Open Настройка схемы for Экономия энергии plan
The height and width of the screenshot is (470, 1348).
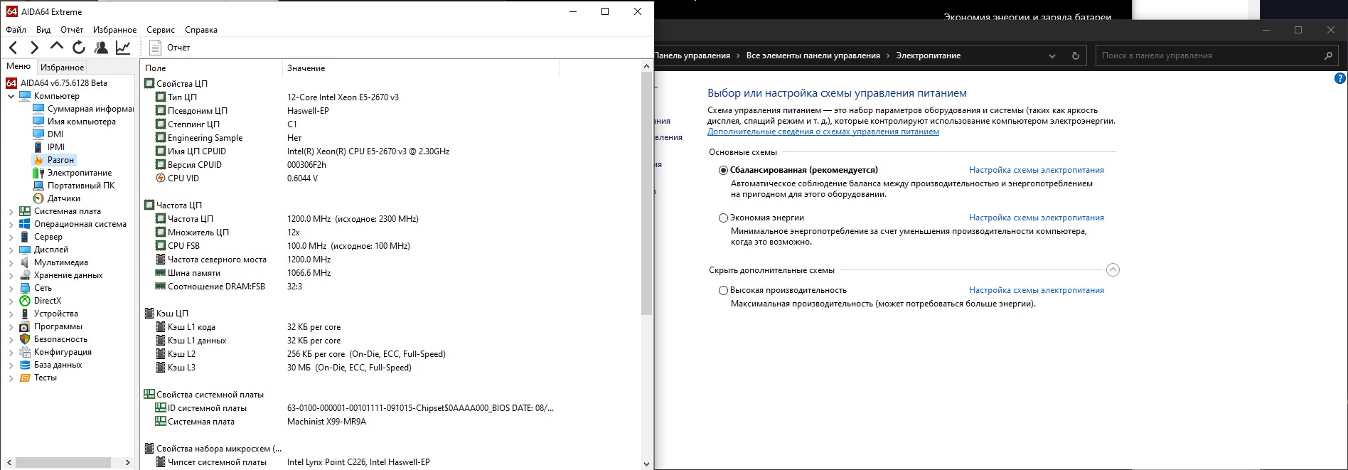tap(1036, 218)
